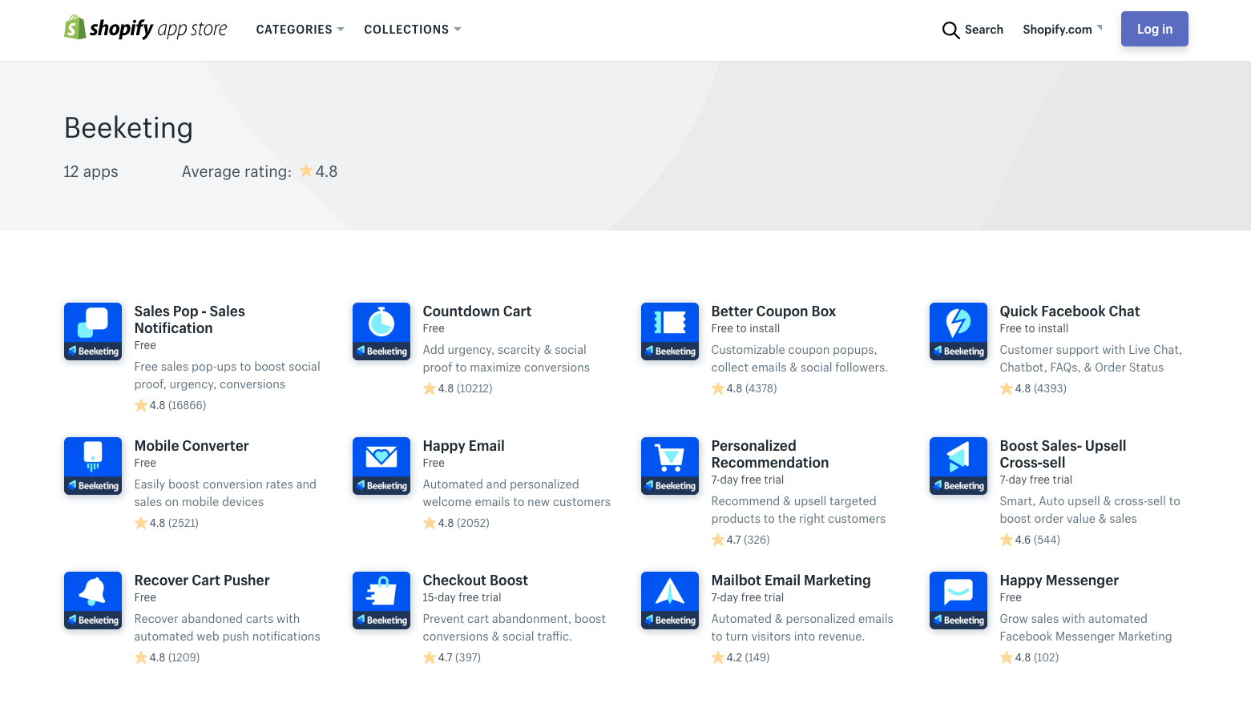The height and width of the screenshot is (715, 1251).
Task: Click Personalized Recommendation rating 4.7 (326)
Action: pyautogui.click(x=741, y=540)
